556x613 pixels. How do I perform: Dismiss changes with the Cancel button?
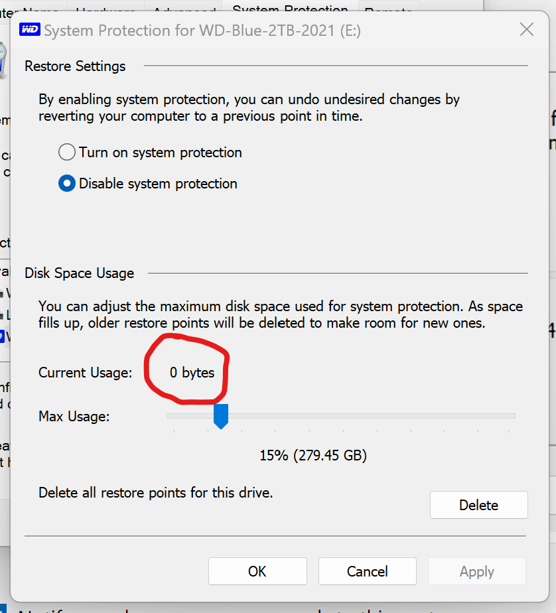(367, 572)
